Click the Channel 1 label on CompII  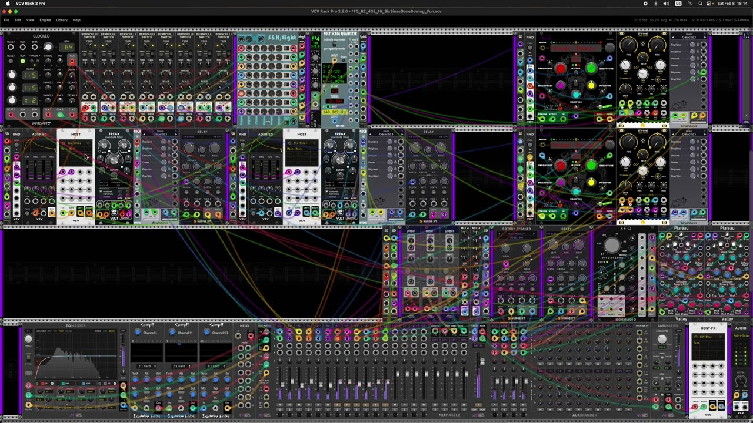(149, 333)
